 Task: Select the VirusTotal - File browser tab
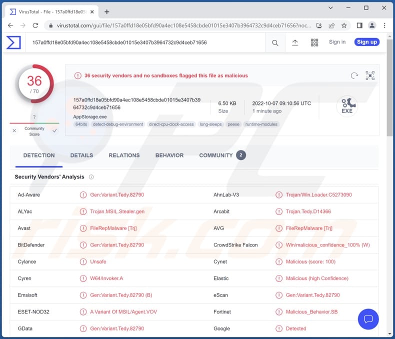pyautogui.click(x=51, y=12)
